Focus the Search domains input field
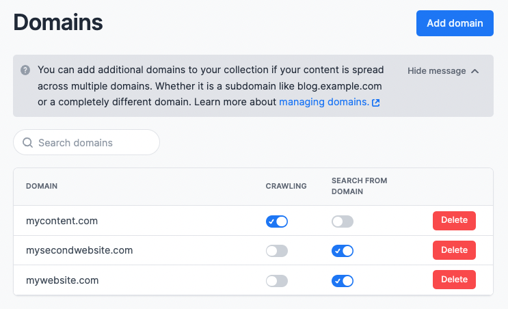 (x=87, y=142)
